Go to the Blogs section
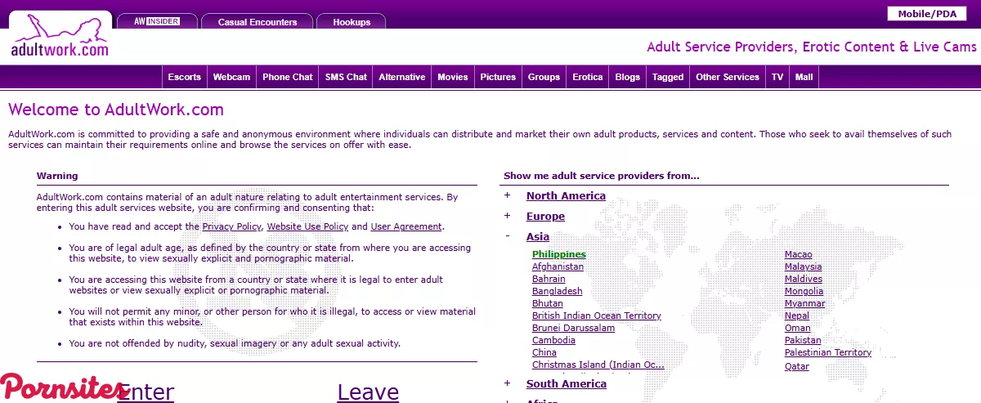981x403 pixels. click(627, 77)
